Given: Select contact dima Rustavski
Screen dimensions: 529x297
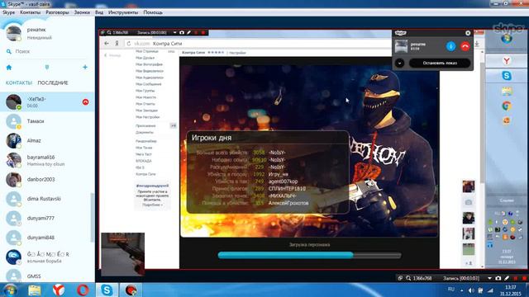Looking at the screenshot, I should 47,199.
